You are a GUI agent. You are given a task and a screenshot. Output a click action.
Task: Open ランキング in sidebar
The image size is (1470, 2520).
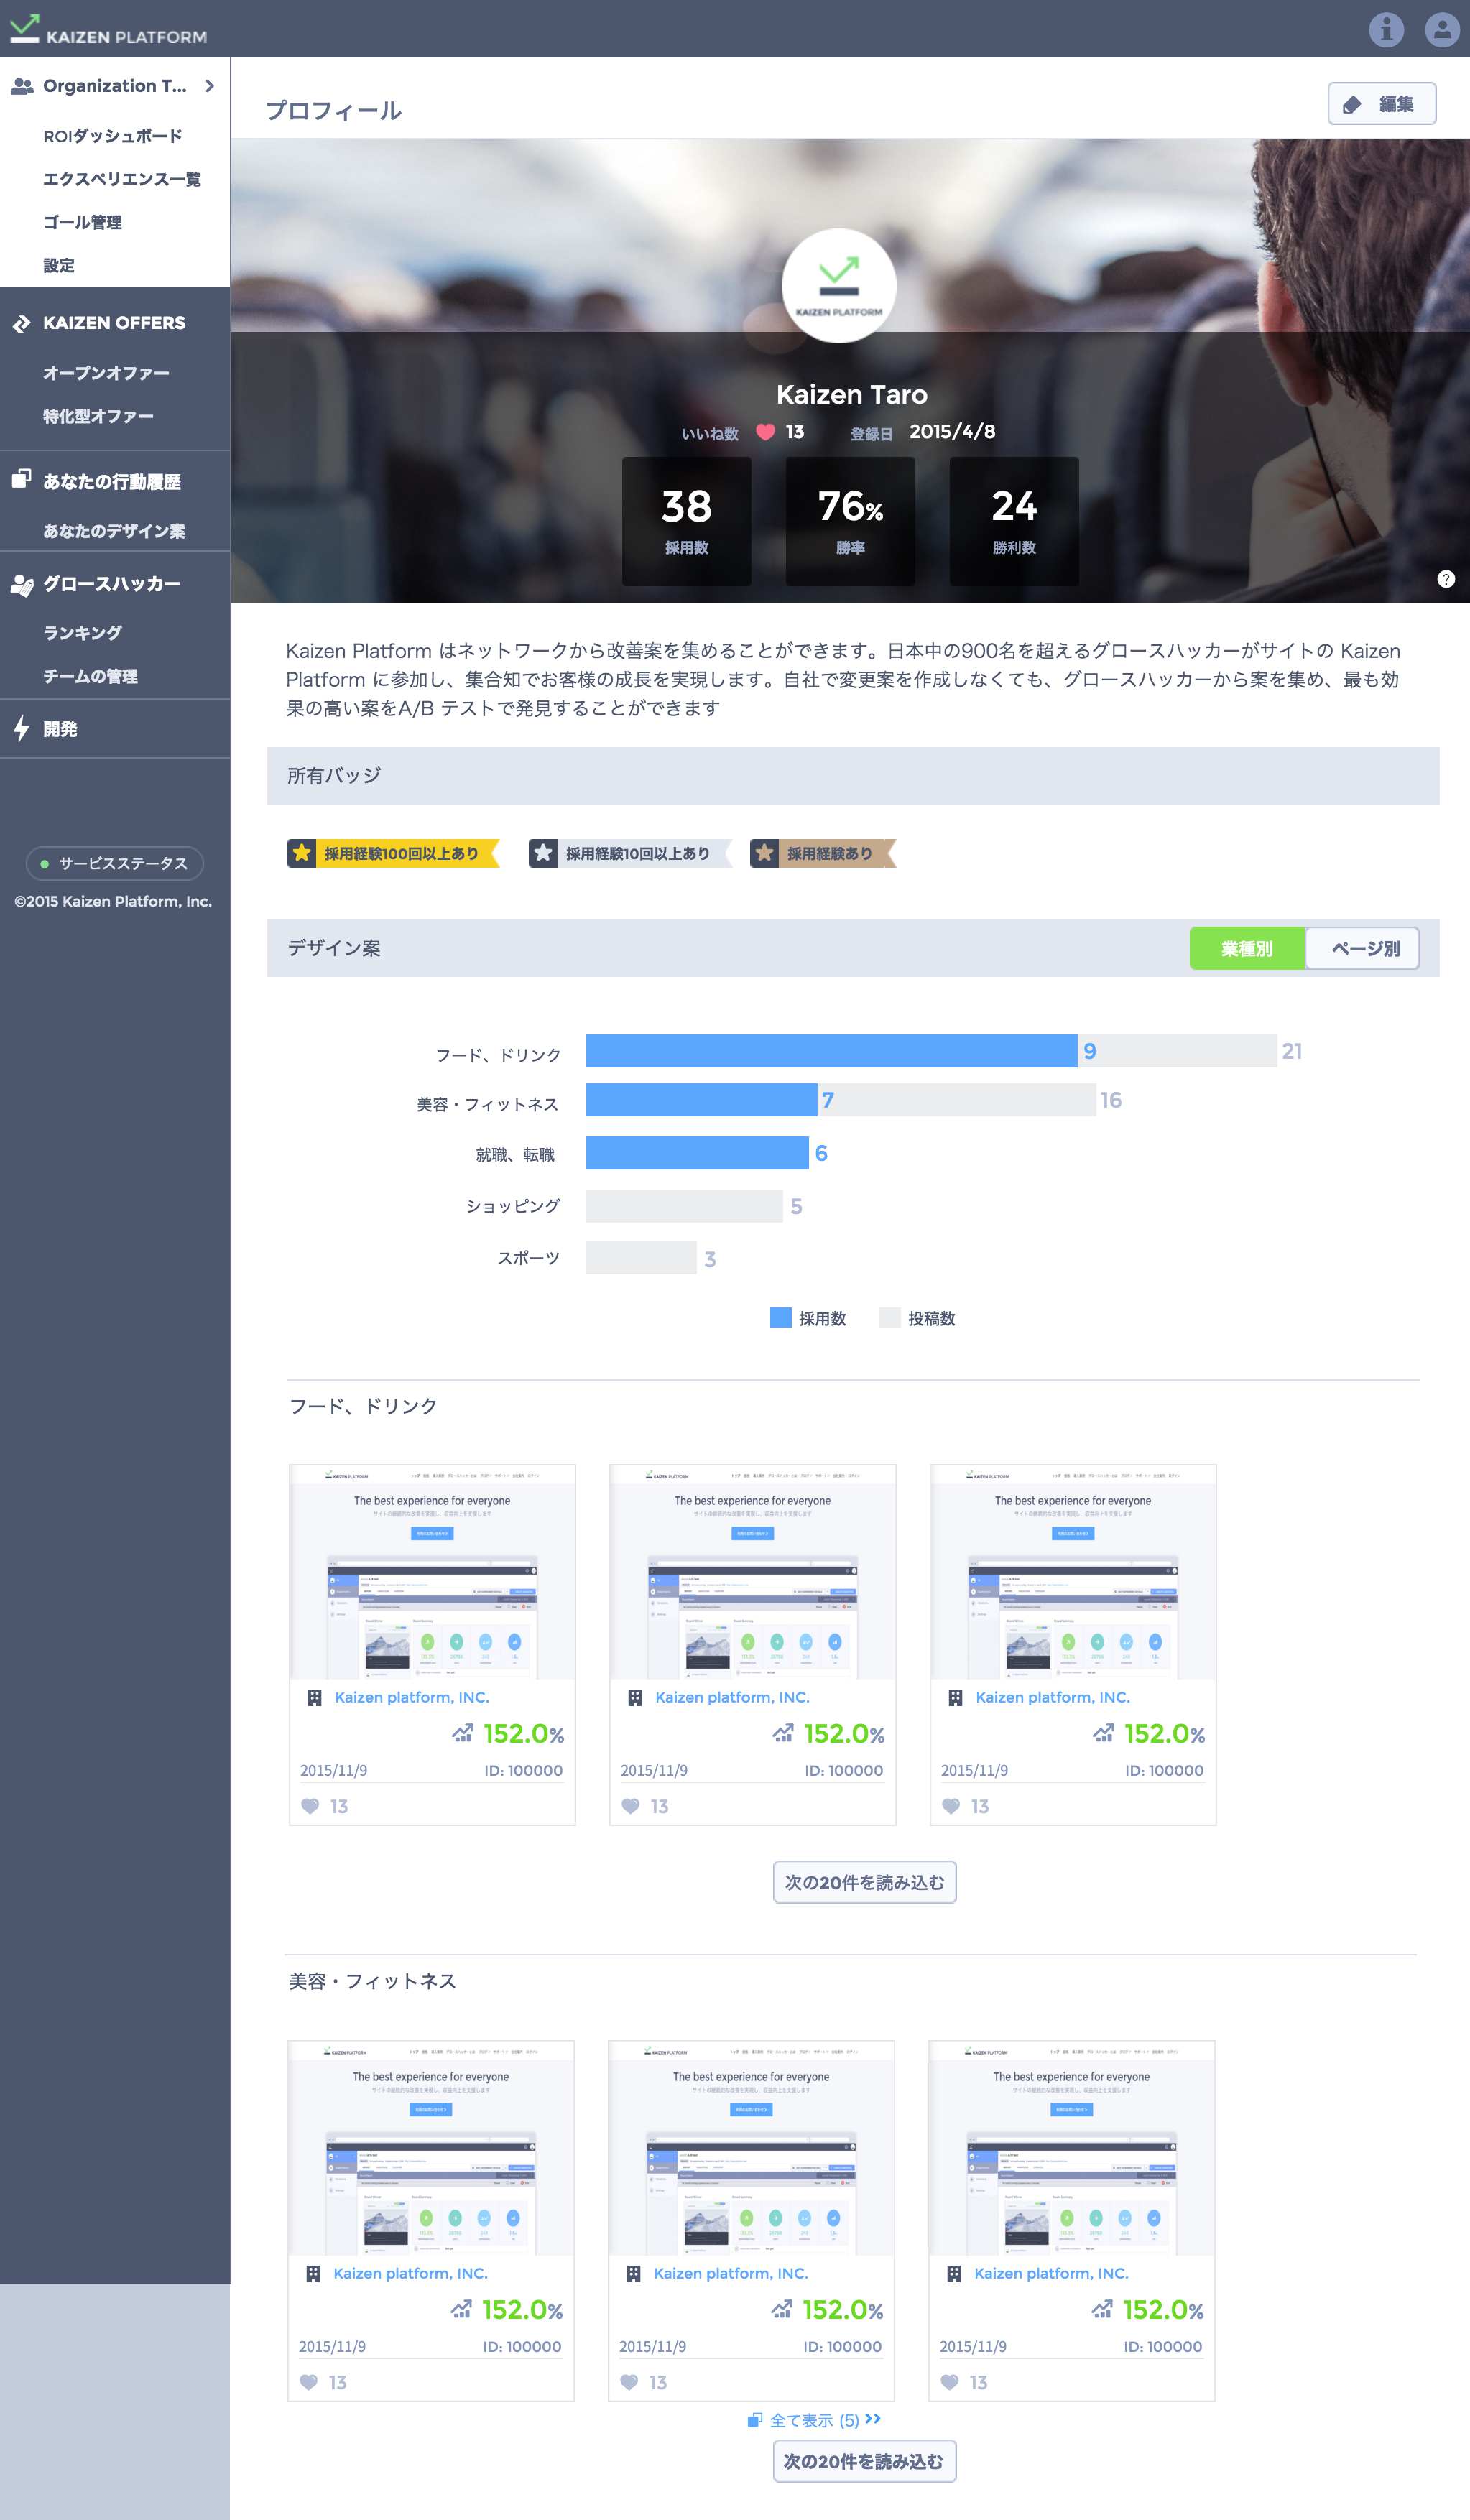(82, 633)
